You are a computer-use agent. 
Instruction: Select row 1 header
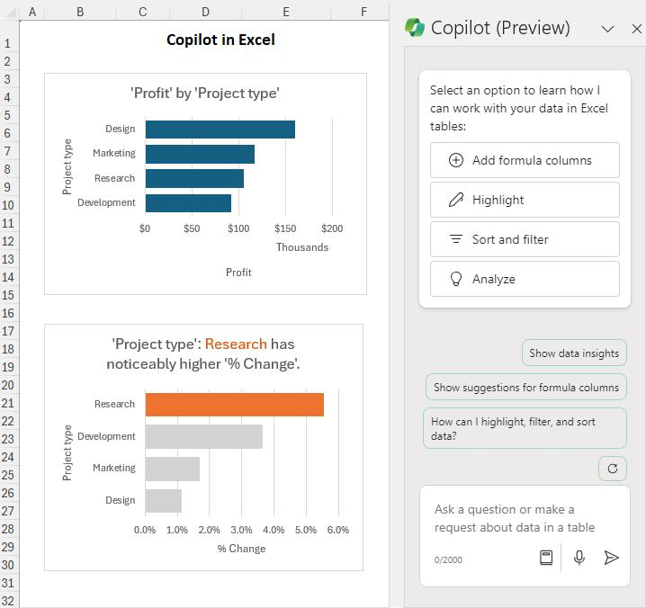pyautogui.click(x=7, y=43)
